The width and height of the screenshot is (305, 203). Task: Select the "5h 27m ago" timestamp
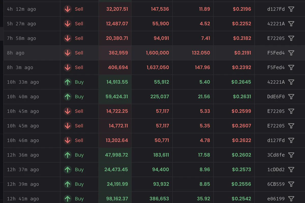pos(21,24)
